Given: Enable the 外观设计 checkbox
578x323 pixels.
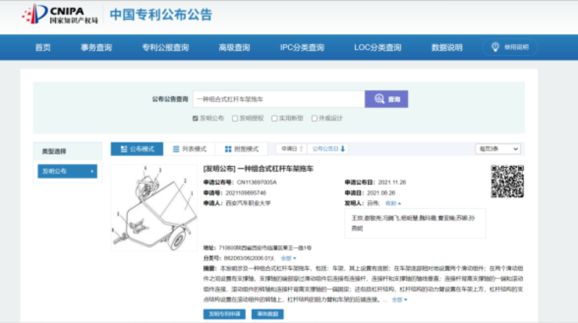Looking at the screenshot, I should point(314,118).
